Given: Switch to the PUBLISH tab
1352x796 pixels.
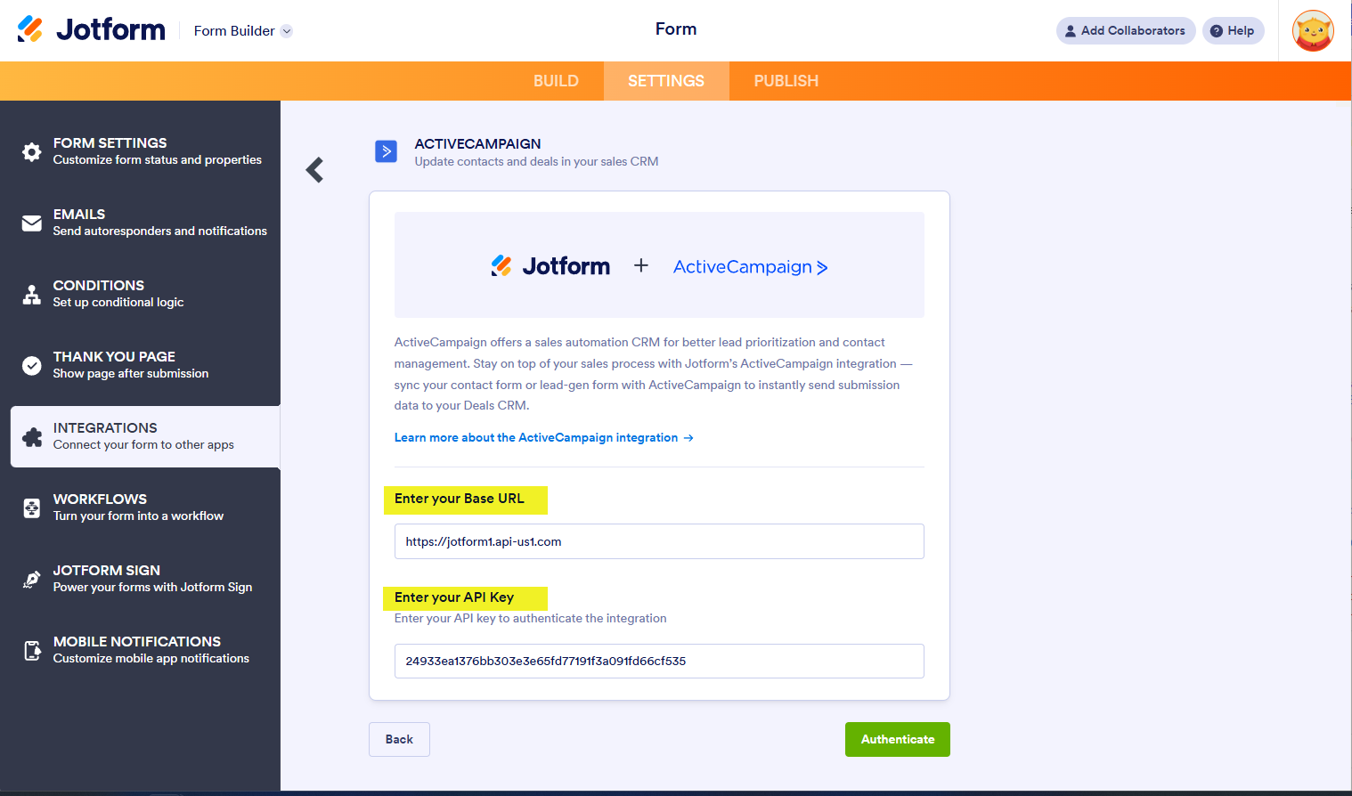Looking at the screenshot, I should pos(786,81).
